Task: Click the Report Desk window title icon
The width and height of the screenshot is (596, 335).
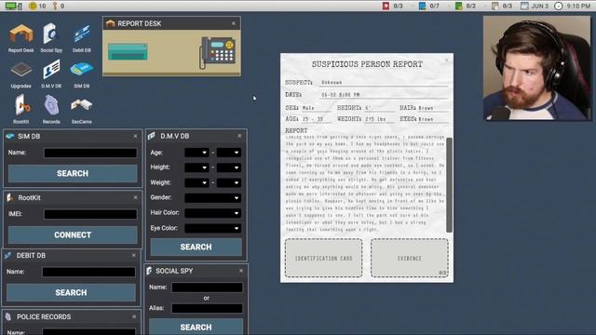Action: pyautogui.click(x=111, y=23)
